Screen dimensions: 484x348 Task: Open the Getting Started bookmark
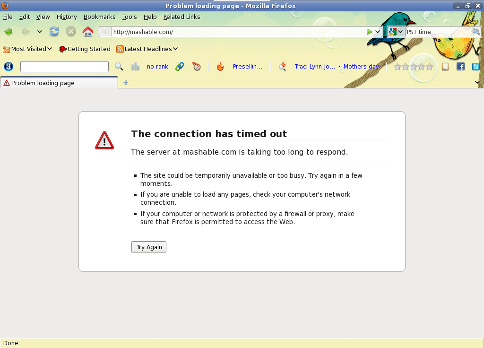85,49
